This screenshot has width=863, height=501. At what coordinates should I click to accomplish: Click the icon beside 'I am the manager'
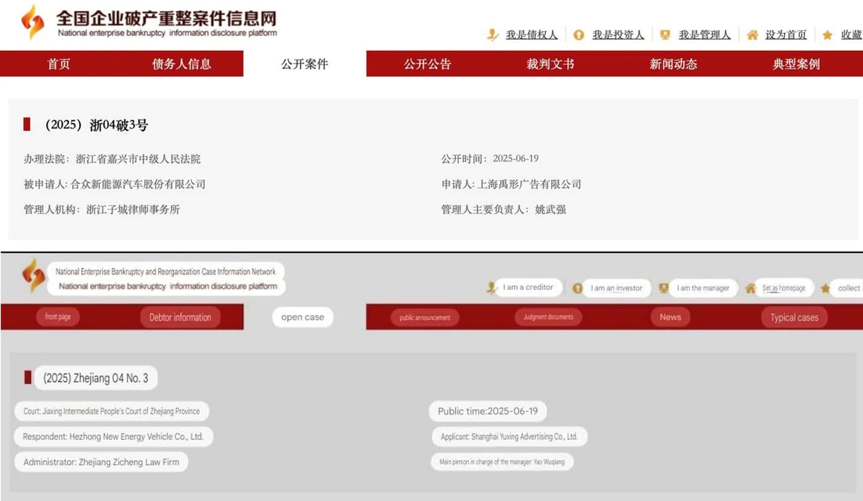663,288
